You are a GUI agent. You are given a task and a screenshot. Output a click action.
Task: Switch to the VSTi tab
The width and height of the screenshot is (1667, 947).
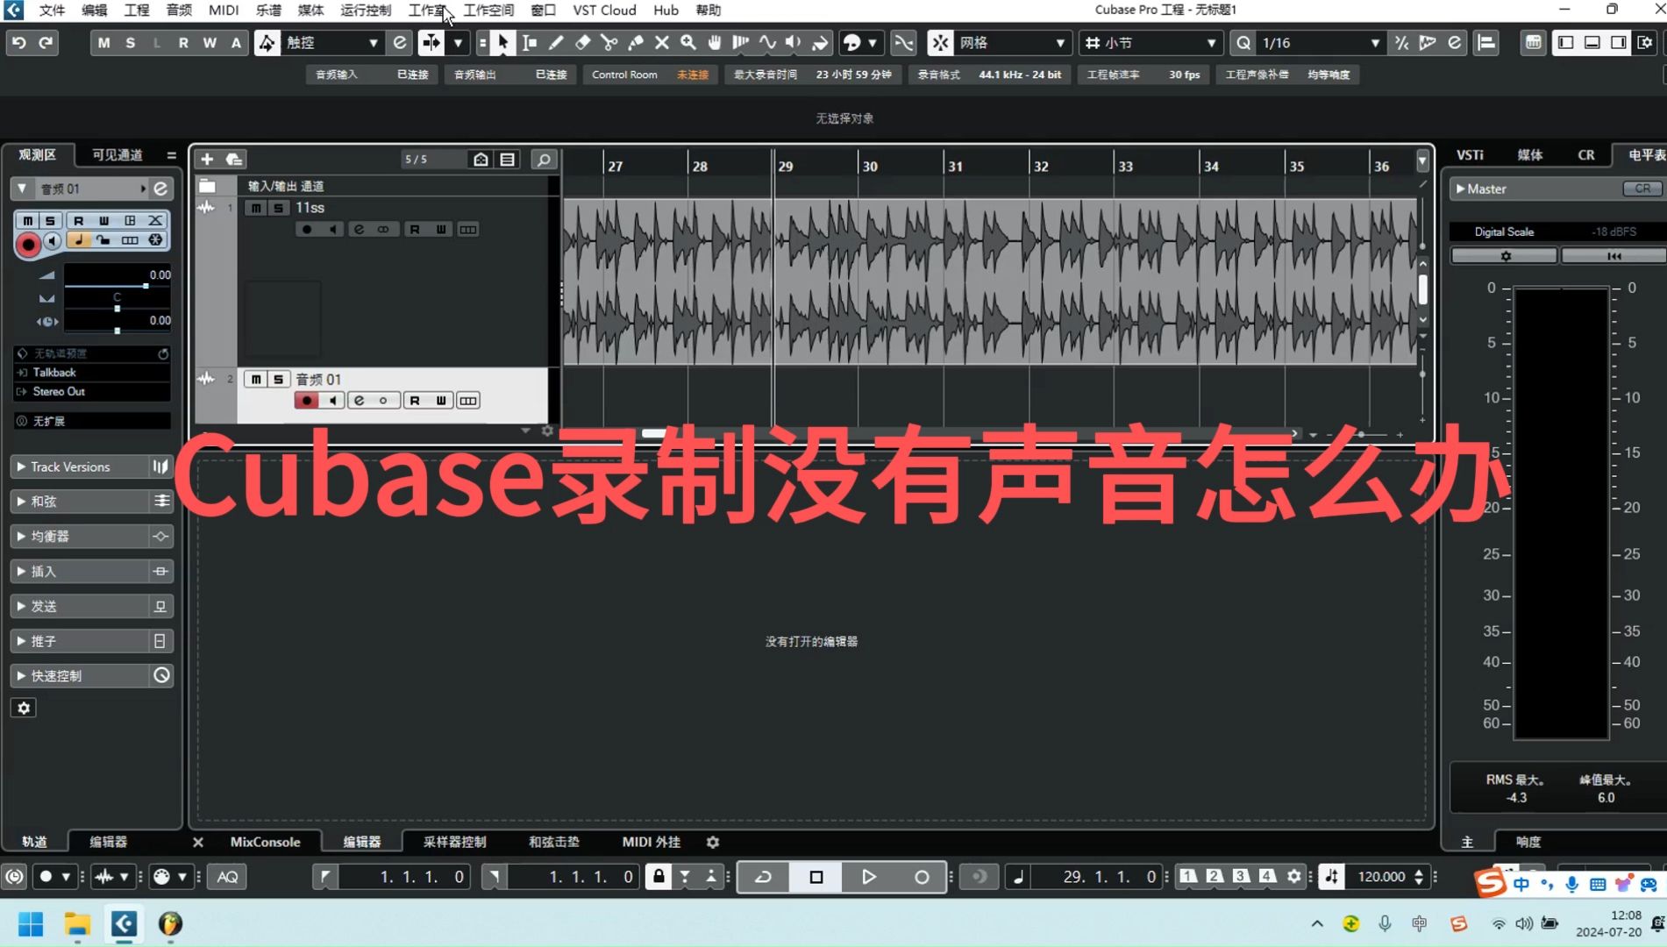(x=1471, y=154)
